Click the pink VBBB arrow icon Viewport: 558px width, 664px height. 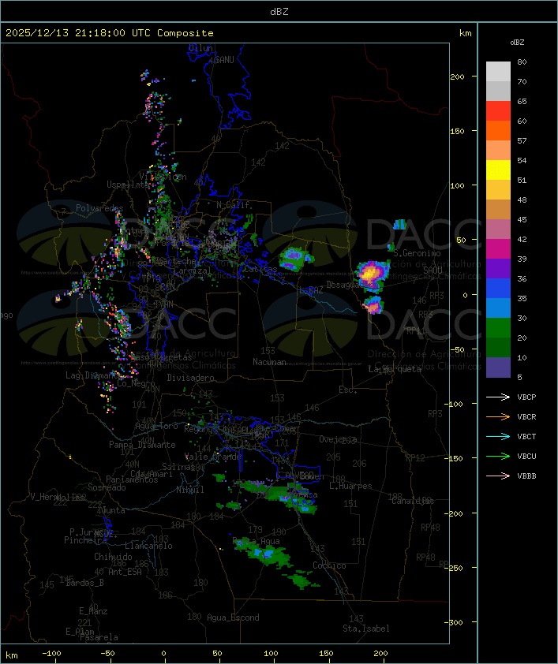(x=498, y=476)
